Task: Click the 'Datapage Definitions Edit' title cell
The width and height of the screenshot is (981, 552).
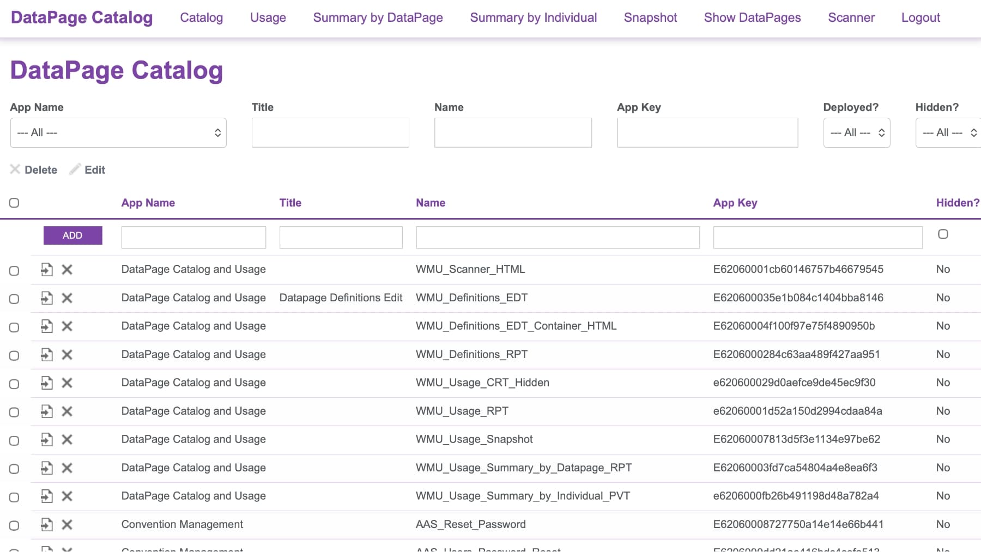Action: (341, 298)
